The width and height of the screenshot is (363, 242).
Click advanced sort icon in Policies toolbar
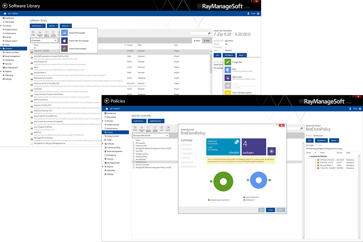[142, 128]
